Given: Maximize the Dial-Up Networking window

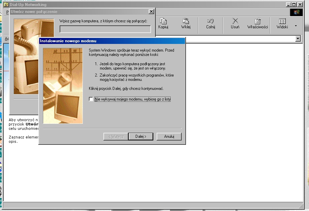Looking at the screenshot, I should [x=294, y=5].
